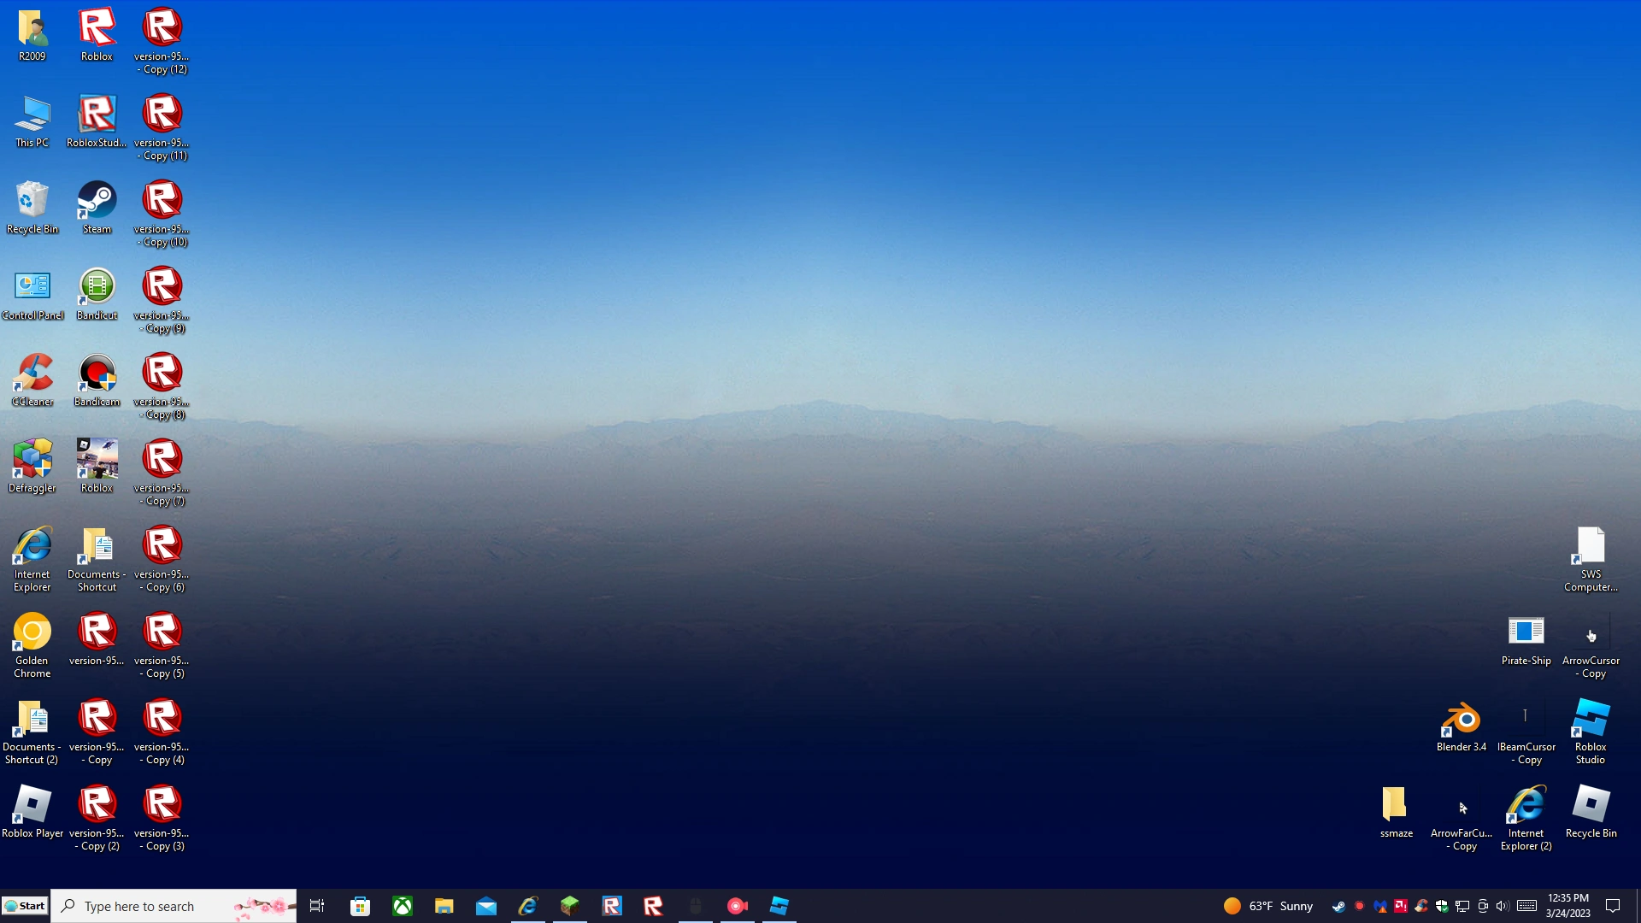Open the ssmaze folder icon
The height and width of the screenshot is (923, 1641).
pyautogui.click(x=1396, y=809)
